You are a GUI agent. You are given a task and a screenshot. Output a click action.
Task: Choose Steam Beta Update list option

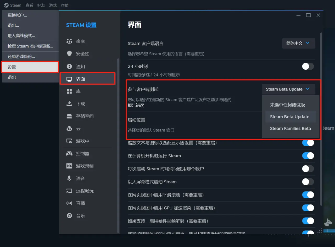pos(291,117)
